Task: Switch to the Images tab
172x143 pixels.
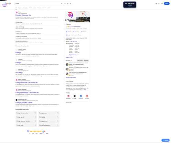Action: pyautogui.click(x=20, y=8)
